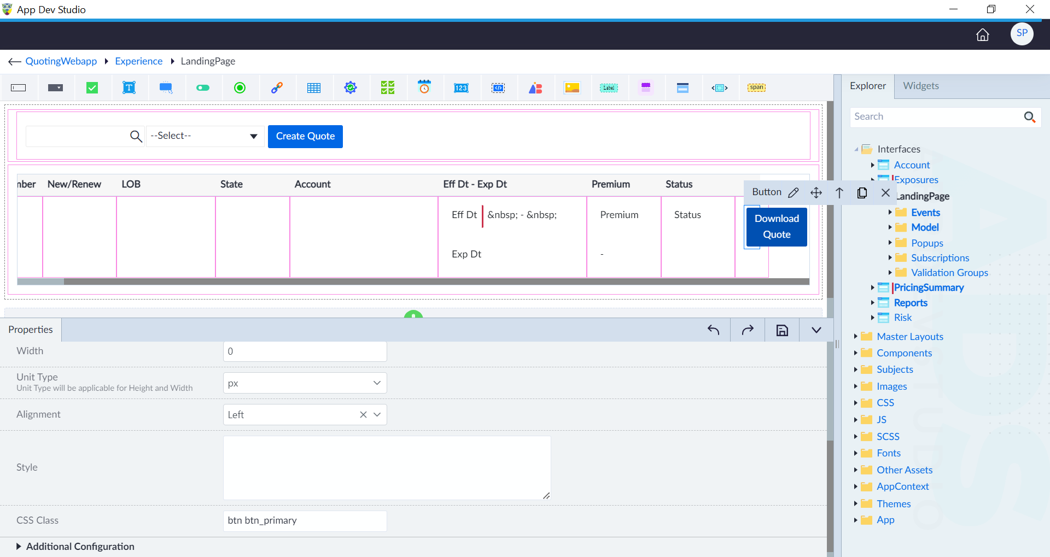Viewport: 1050px width, 557px height.
Task: Select the calendar clock date widget icon
Action: [x=424, y=87]
